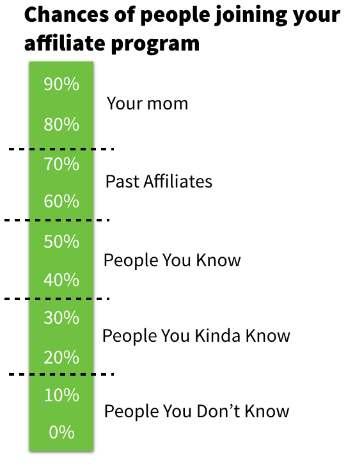Click the 0% label on the bar
The image size is (355, 464).
pos(61,433)
